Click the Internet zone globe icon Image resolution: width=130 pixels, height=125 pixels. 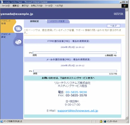point(105,122)
